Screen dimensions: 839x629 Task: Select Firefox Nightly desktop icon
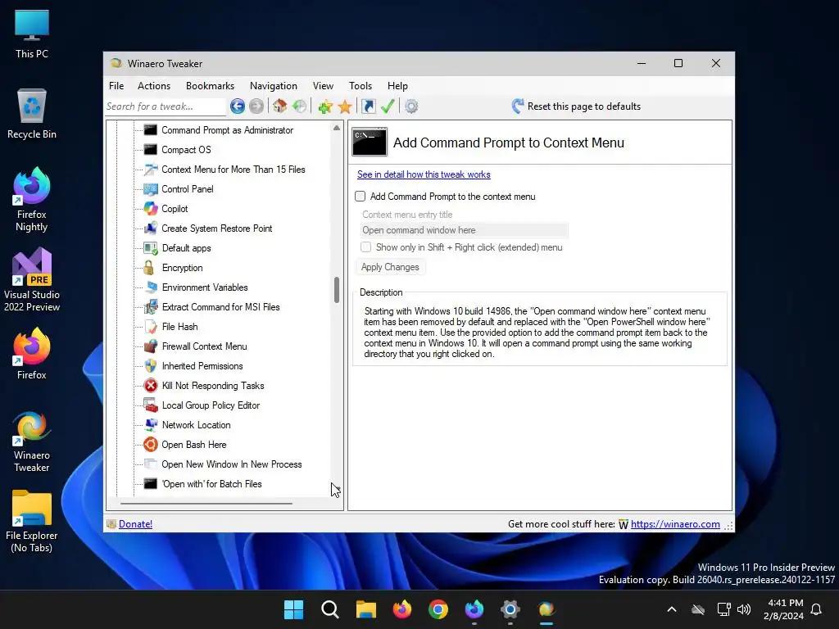click(32, 200)
